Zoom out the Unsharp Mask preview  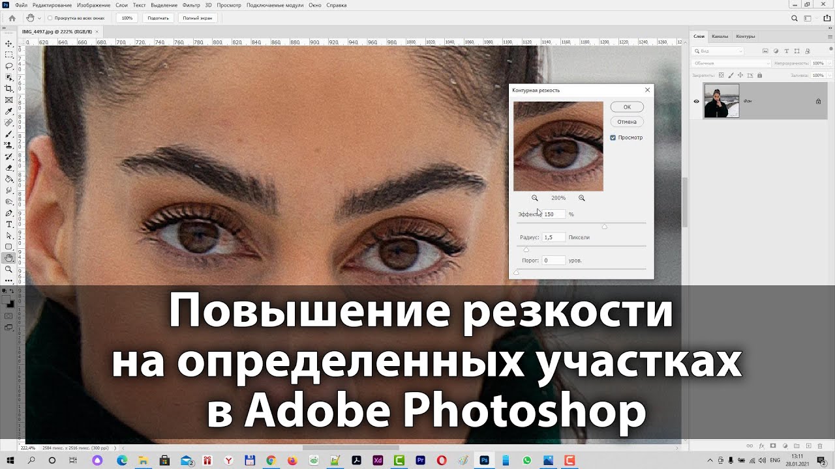tap(535, 198)
